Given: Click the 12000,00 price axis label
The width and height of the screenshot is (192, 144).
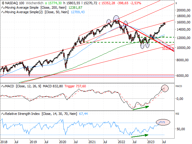Looking at the screenshot, I should (183, 38).
